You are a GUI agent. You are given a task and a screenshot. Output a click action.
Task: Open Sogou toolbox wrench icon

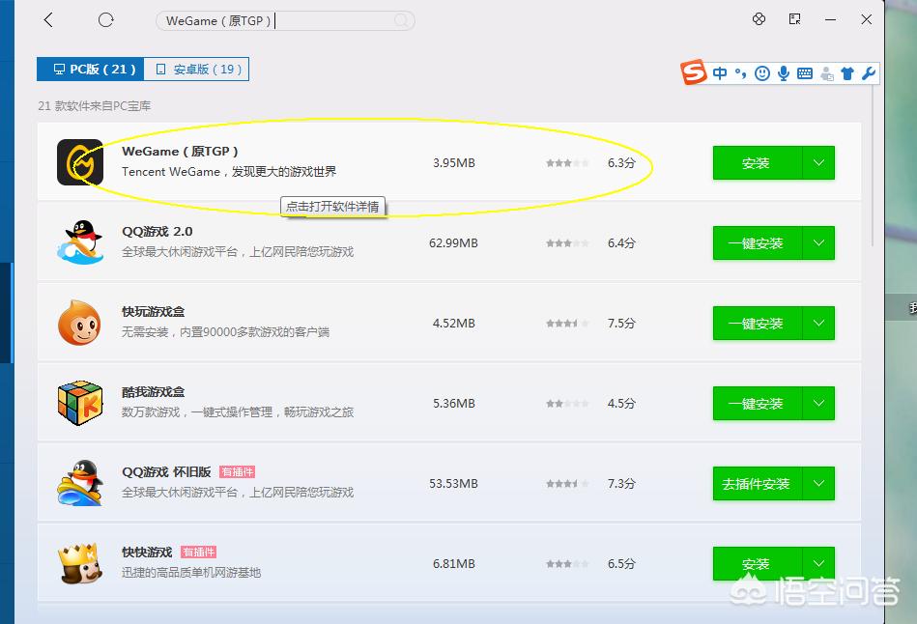[869, 73]
